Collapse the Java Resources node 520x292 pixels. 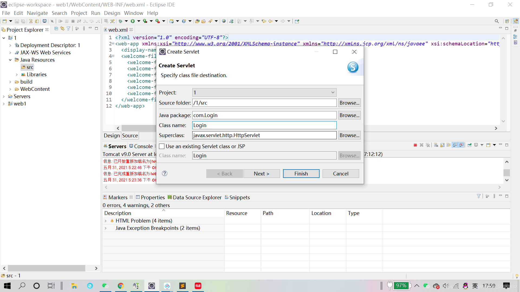10,60
